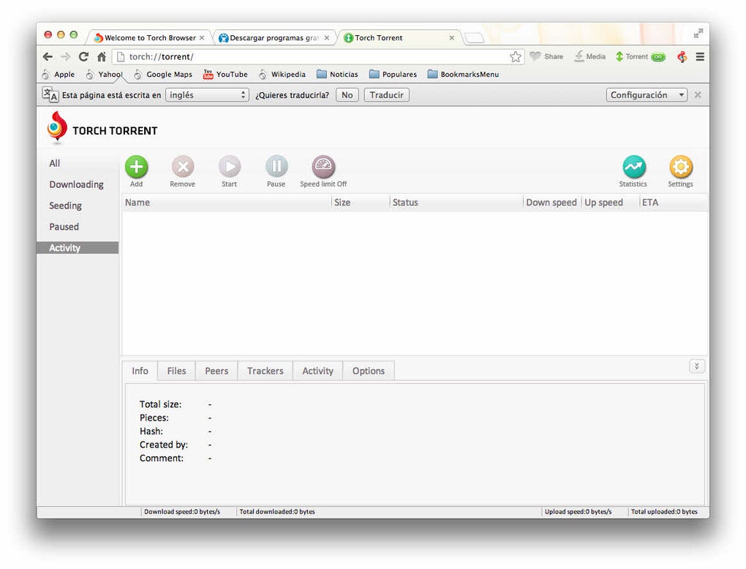Screen dimensions: 746x569
Task: Switch to the Peers details tab
Action: [x=216, y=371]
